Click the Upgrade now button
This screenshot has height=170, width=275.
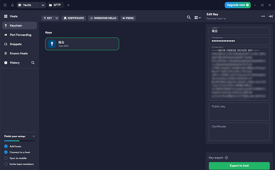[238, 5]
